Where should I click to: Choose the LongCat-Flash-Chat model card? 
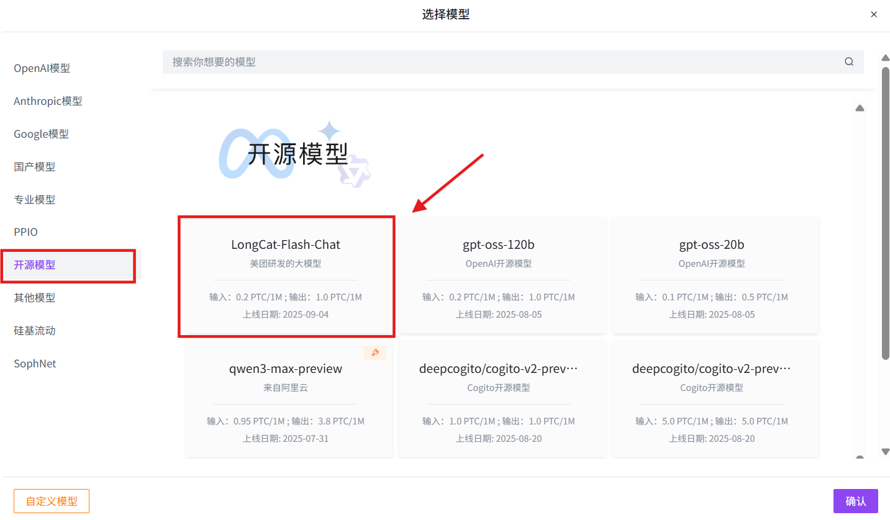tap(286, 276)
